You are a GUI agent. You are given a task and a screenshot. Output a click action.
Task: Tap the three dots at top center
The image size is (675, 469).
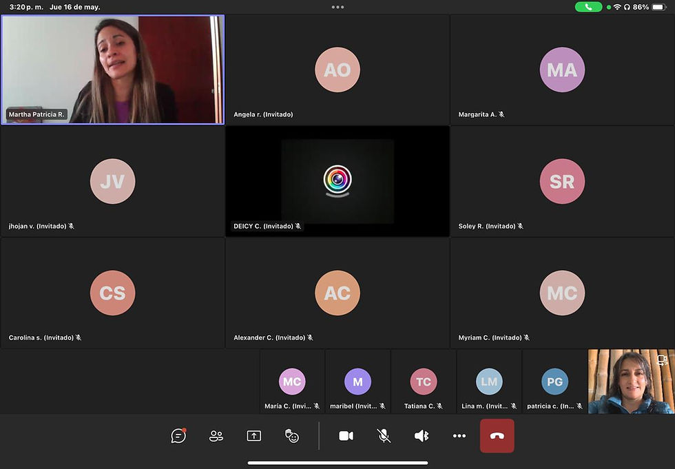click(x=337, y=7)
